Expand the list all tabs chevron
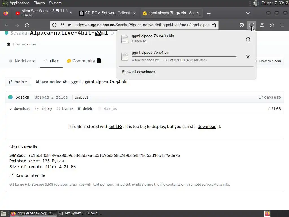 pyautogui.click(x=248, y=13)
